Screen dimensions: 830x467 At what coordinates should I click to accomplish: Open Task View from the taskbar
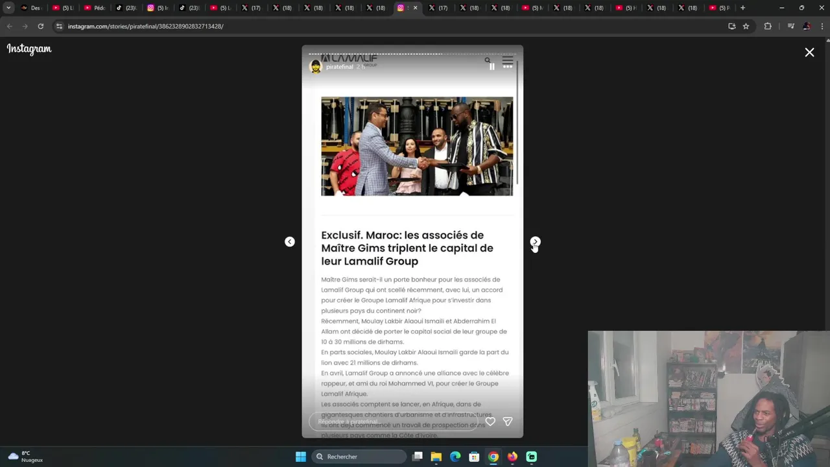(418, 457)
